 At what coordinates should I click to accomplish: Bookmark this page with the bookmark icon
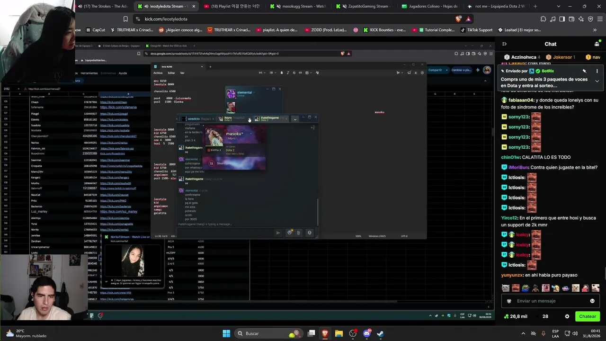tap(125, 19)
